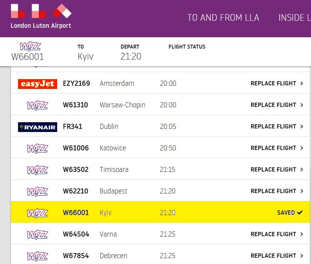The image size is (311, 264).
Task: Click Wizz logo in the Timisoara row
Action: (37, 170)
